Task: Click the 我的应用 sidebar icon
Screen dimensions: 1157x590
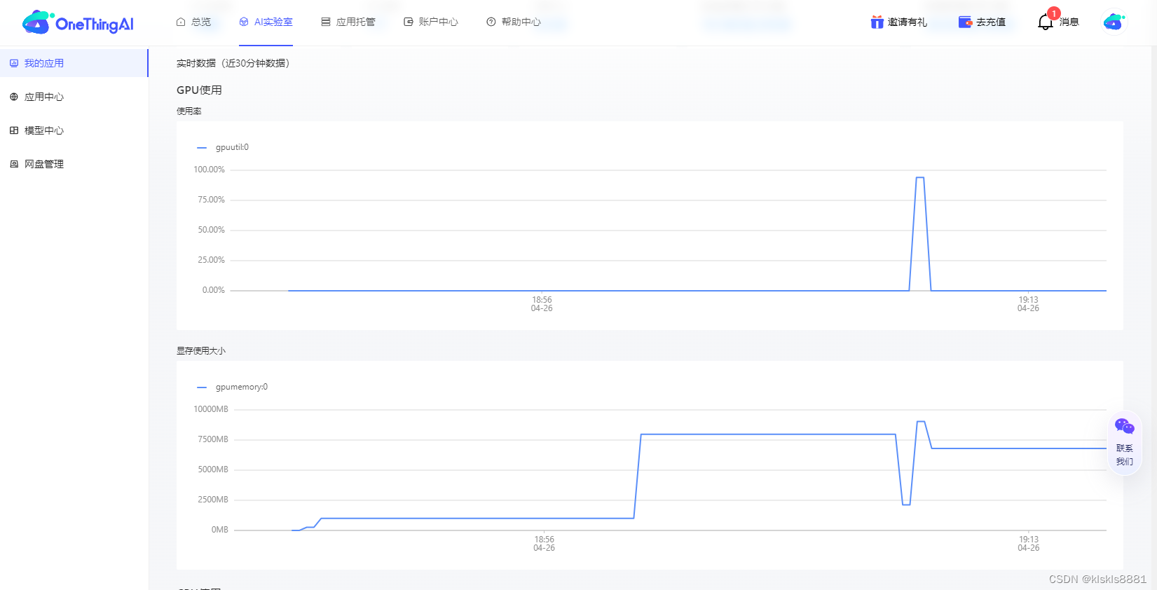Action: 14,63
